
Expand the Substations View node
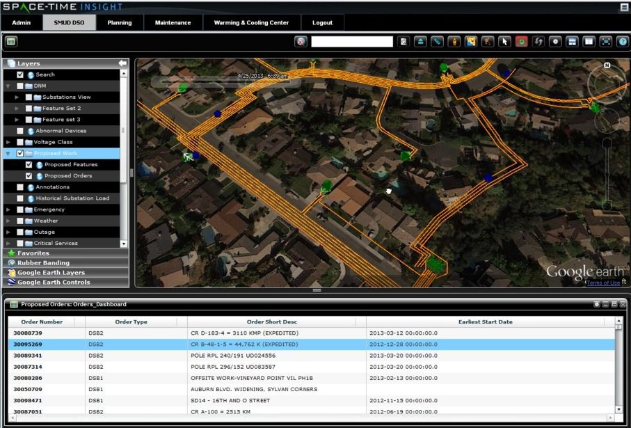coord(17,97)
